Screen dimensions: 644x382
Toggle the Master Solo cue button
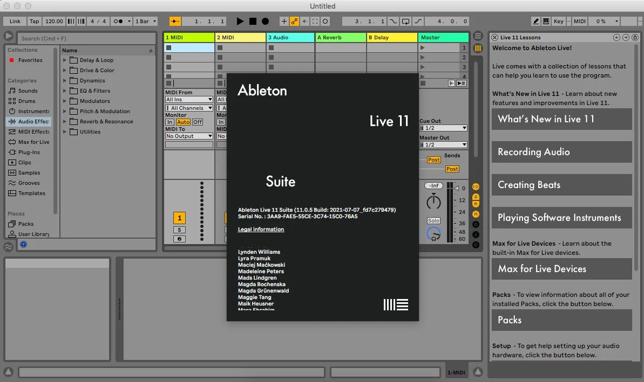coord(433,220)
